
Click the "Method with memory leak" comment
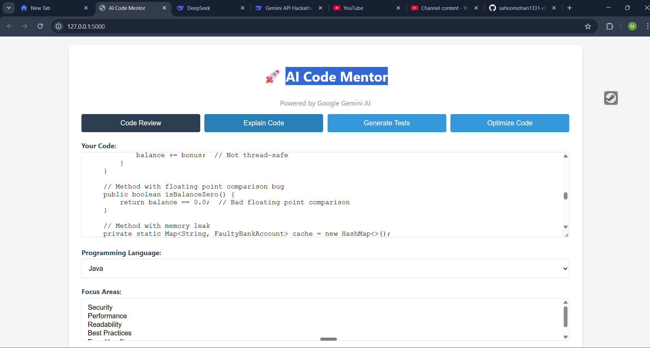click(157, 226)
